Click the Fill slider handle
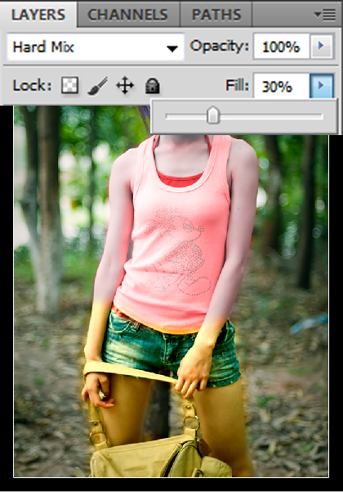The image size is (343, 492). pos(213,115)
